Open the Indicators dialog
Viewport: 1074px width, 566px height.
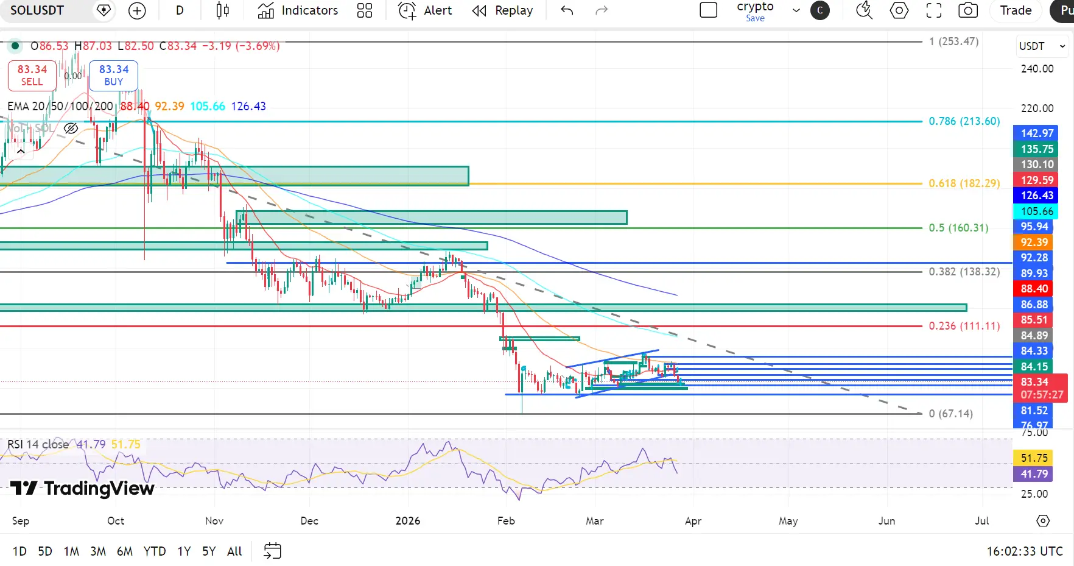[x=298, y=10]
